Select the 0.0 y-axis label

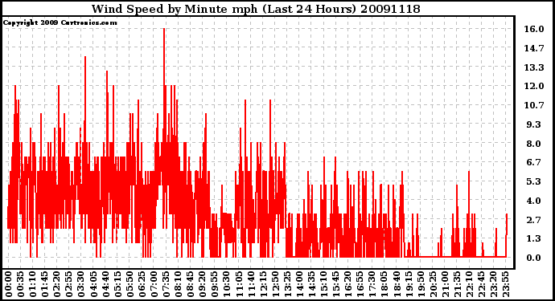(534, 258)
